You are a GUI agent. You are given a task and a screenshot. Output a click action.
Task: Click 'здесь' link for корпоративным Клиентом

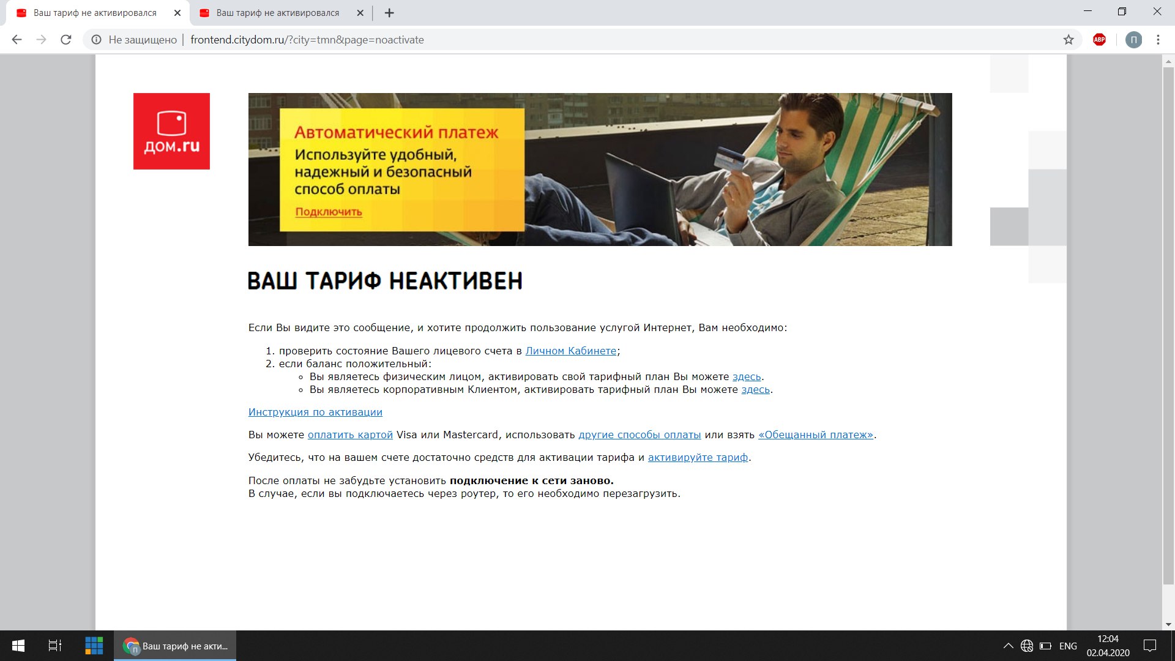[756, 389]
